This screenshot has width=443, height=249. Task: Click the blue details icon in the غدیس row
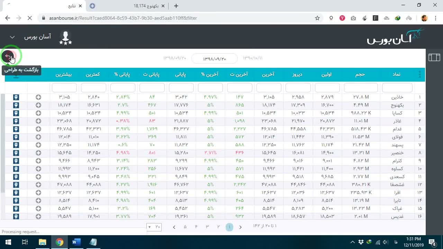16,216
